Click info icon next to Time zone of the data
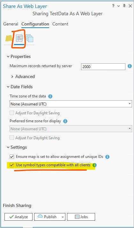The image size is (134, 228). pyautogui.click(x=50, y=96)
